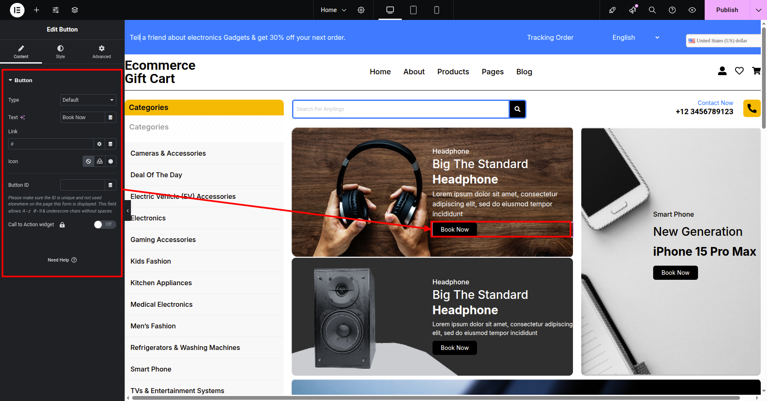Switch to mobile responsive view
The height and width of the screenshot is (401, 767).
point(437,10)
